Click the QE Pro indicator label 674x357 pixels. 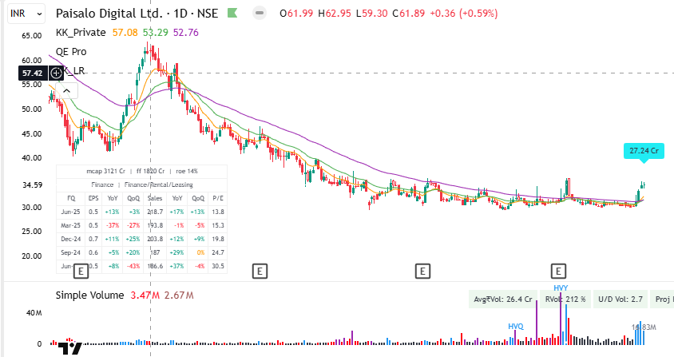coord(71,52)
